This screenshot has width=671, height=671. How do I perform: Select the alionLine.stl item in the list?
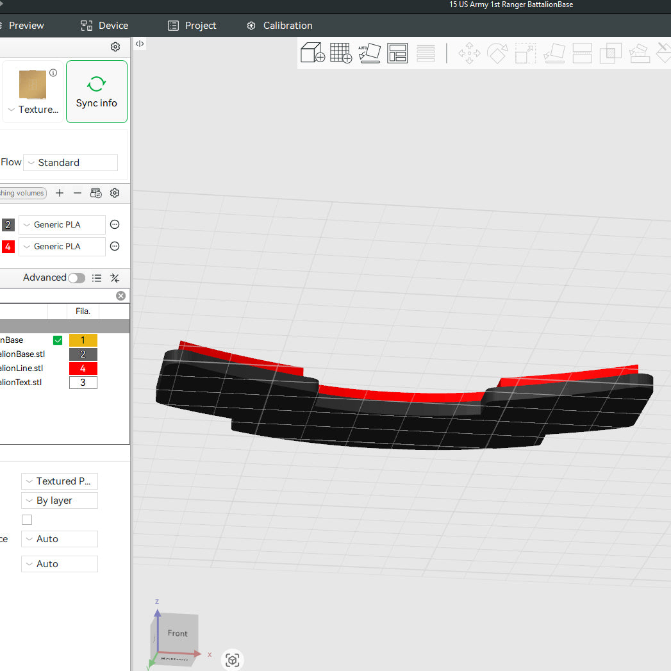tap(22, 368)
